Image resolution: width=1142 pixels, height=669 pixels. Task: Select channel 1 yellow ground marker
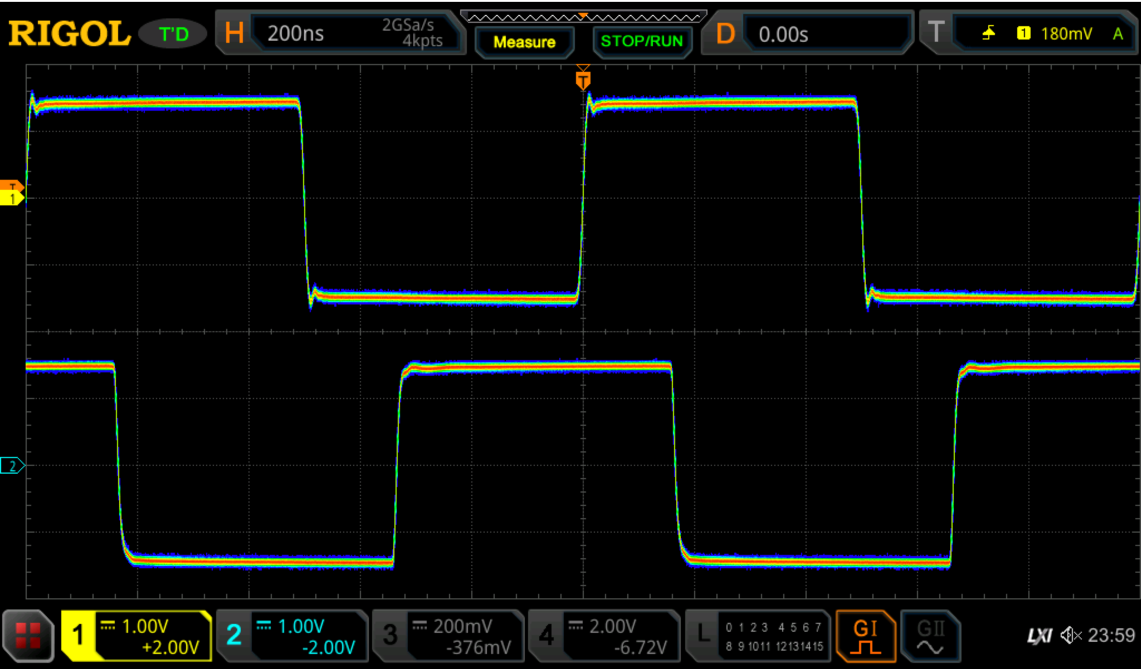tap(11, 198)
